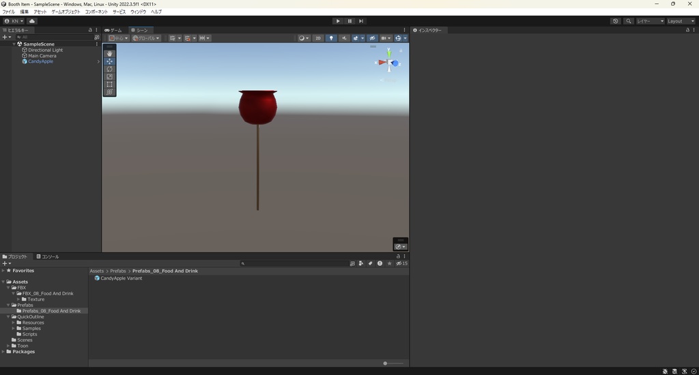Click the Play button
This screenshot has width=699, height=375.
(x=338, y=21)
